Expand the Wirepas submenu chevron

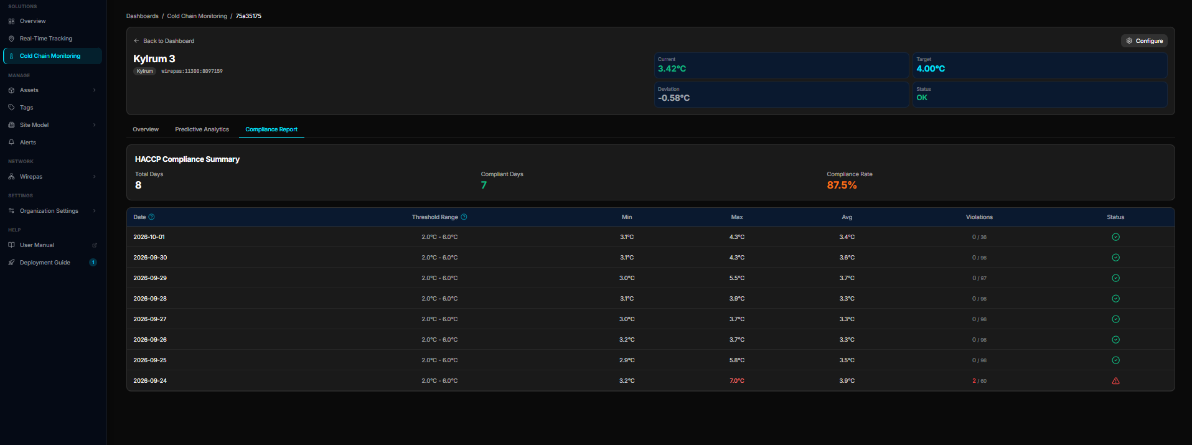pyautogui.click(x=95, y=177)
